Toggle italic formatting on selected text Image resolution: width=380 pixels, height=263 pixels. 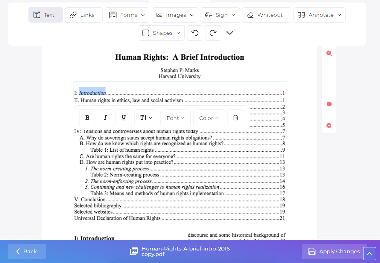[x=105, y=118]
